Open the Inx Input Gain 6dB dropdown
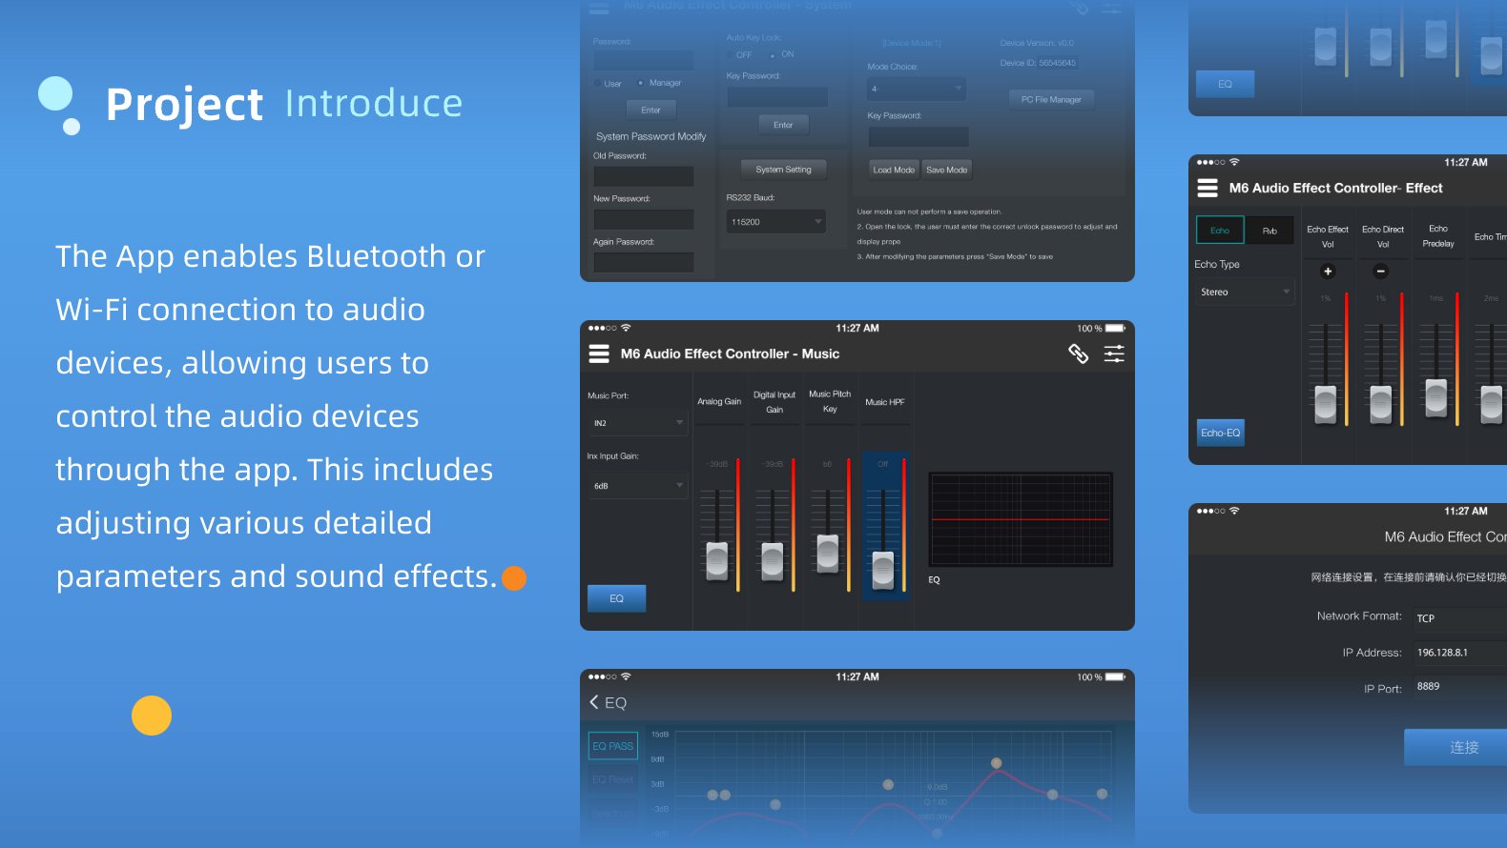The height and width of the screenshot is (848, 1507). [637, 486]
